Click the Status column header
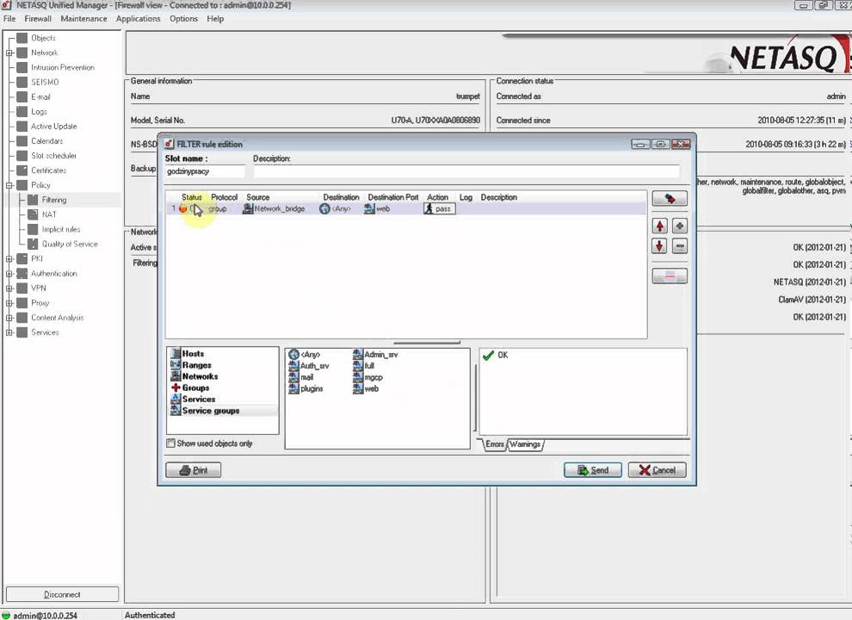The height and width of the screenshot is (620, 852). [x=191, y=197]
